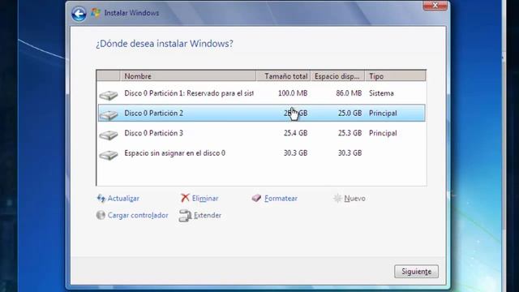Screen dimensions: 519x292
Task: Refresh list with Actualizar link
Action: (123, 198)
